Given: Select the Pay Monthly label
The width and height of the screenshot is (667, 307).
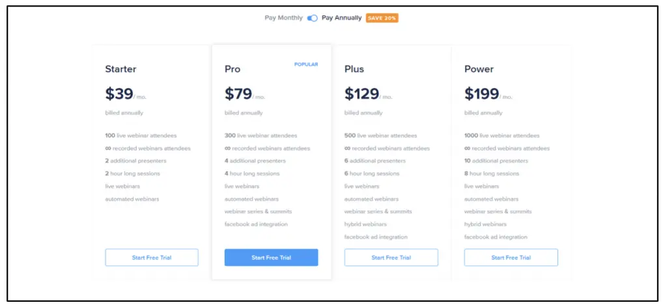Looking at the screenshot, I should tap(283, 18).
